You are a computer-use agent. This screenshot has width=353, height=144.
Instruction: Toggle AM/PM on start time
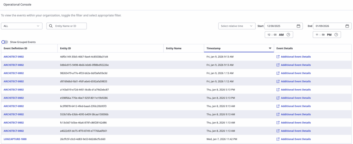(x=281, y=34)
